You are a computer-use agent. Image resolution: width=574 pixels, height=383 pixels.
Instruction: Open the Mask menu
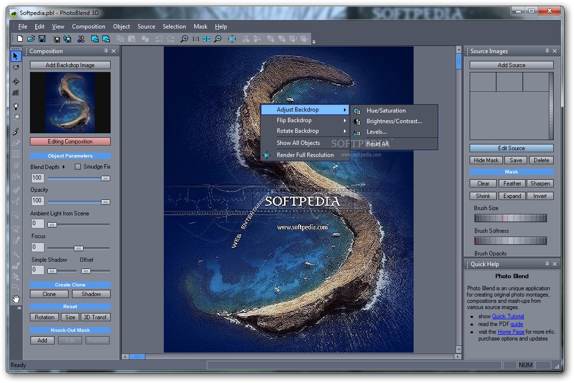pyautogui.click(x=200, y=27)
